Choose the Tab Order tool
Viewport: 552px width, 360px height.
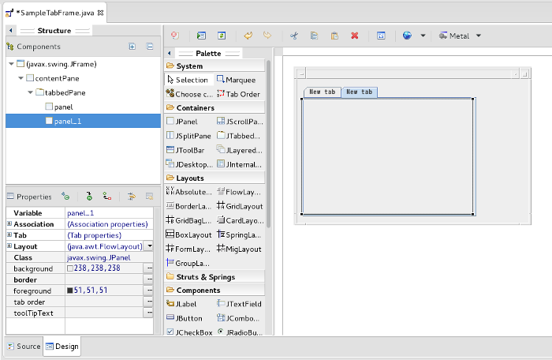(239, 94)
